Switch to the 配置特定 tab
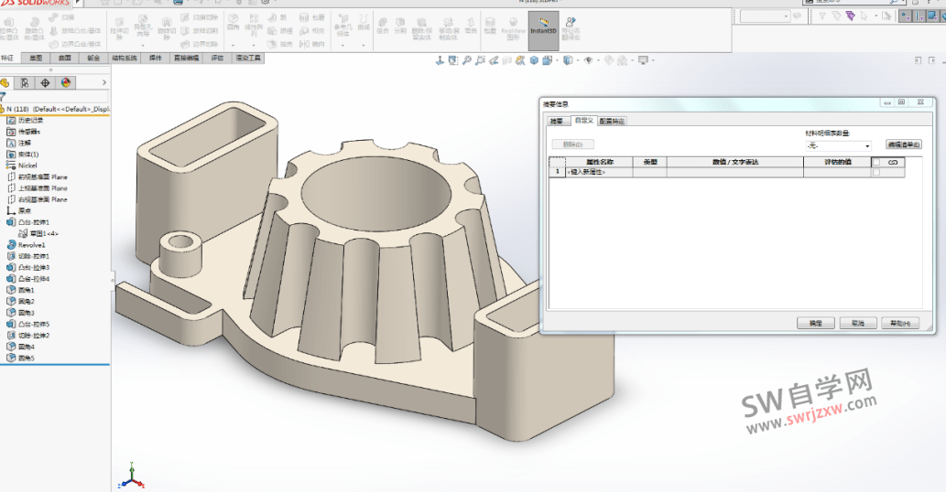The image size is (946, 492). (613, 121)
